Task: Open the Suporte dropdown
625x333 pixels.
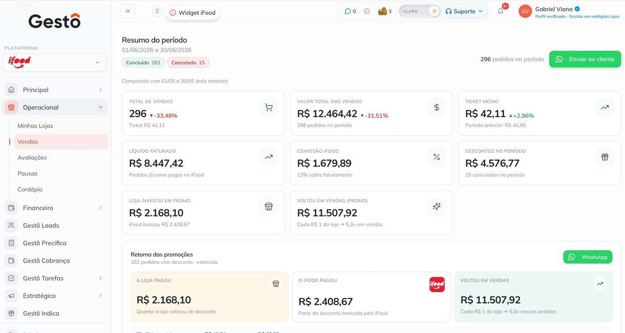Action: coord(464,11)
